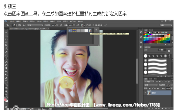Select the Gradient tool

pyautogui.click(x=6, y=68)
